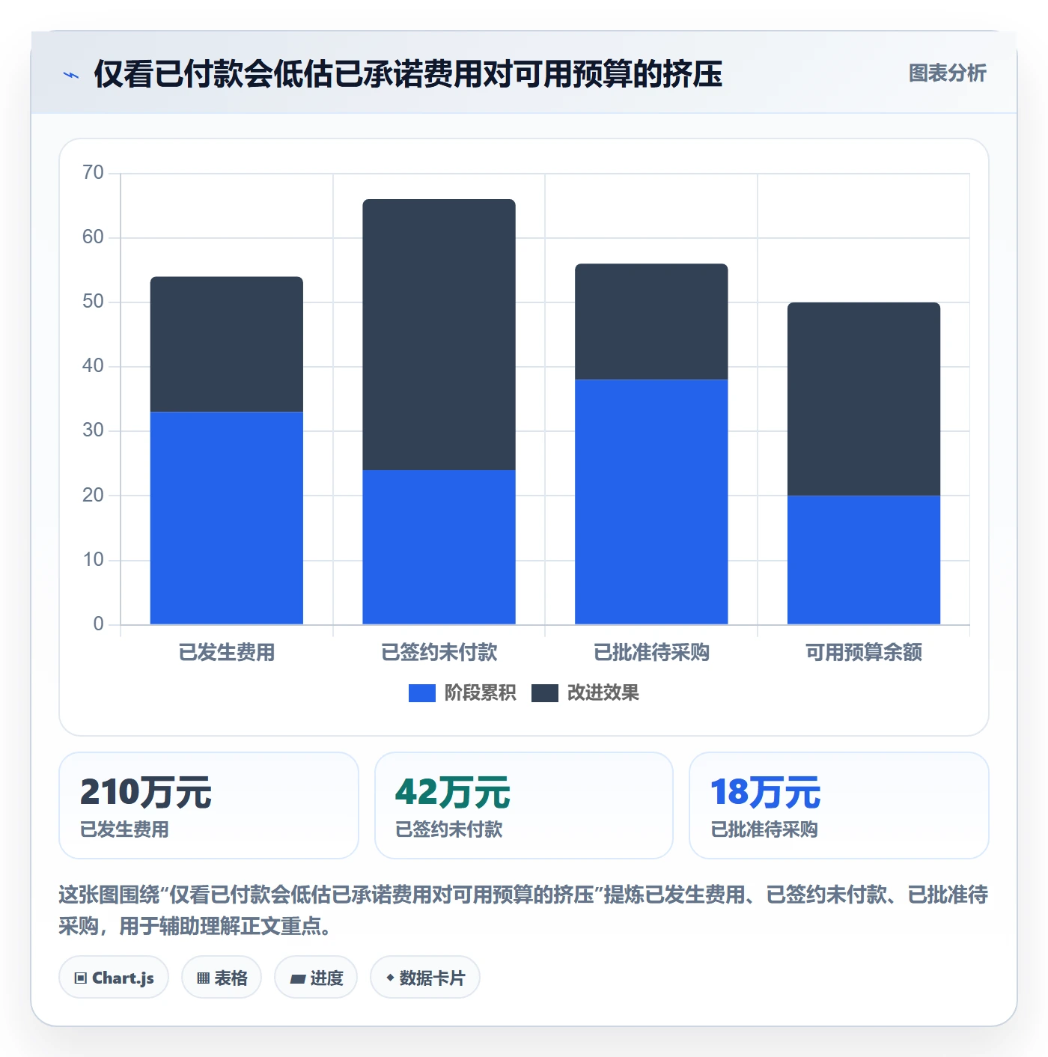Click the Chart.js tag chip
The width and height of the screenshot is (1048, 1057).
[x=114, y=978]
